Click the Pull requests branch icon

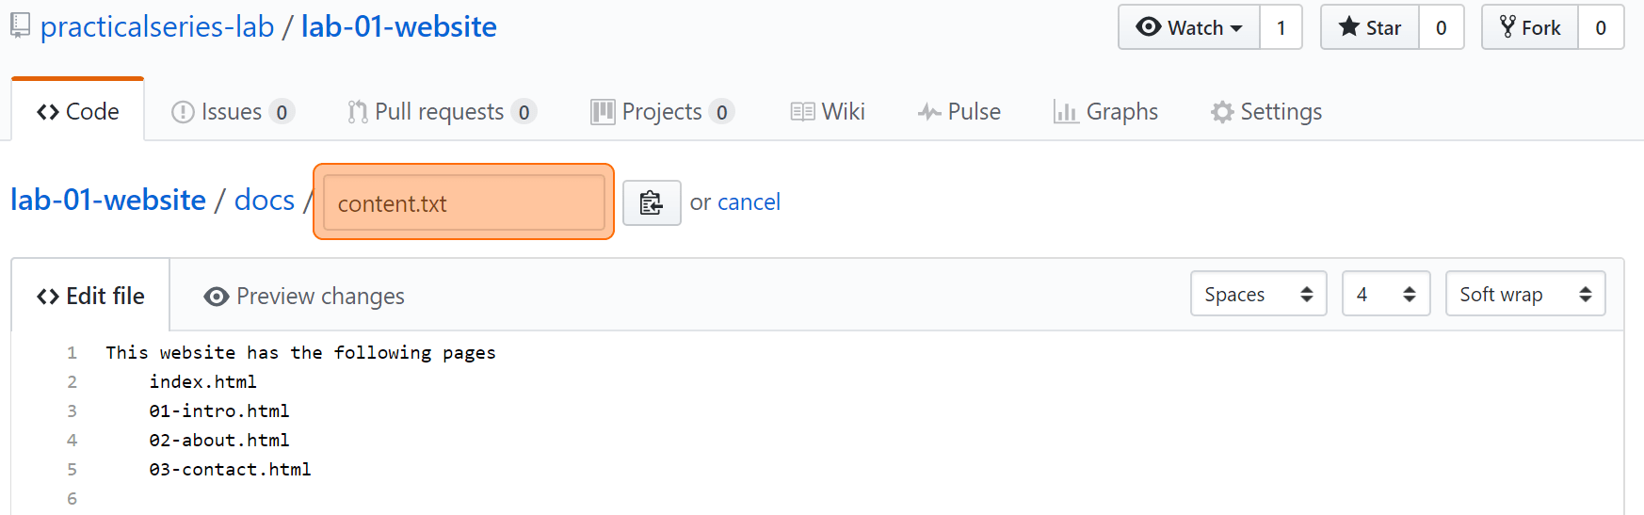[358, 112]
